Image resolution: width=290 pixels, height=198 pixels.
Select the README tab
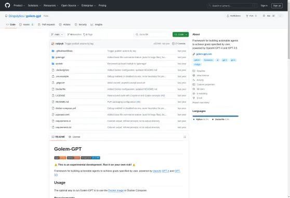[x=58, y=137]
